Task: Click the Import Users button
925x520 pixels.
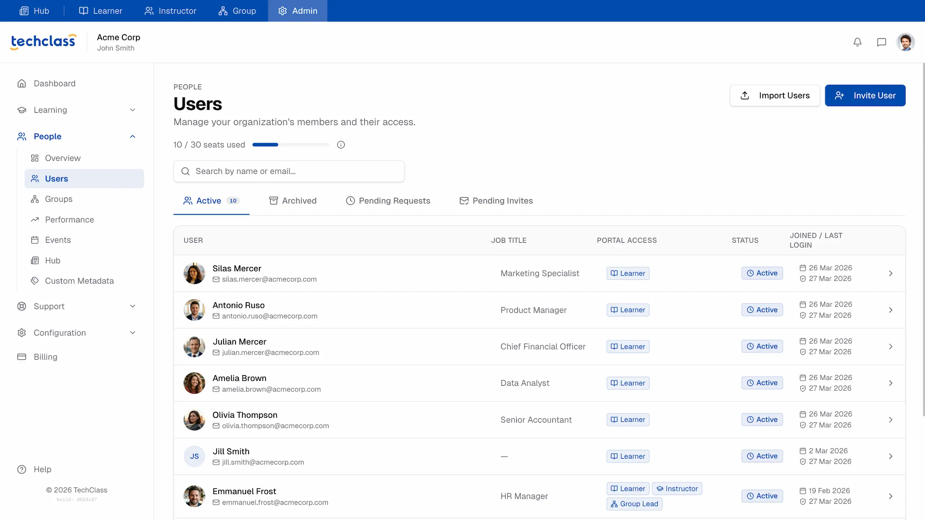Action: point(775,95)
